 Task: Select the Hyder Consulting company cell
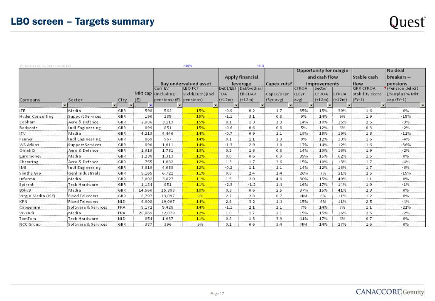[x=43, y=116]
